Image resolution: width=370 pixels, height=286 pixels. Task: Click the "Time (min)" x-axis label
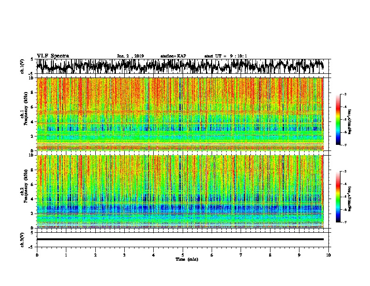point(187,259)
